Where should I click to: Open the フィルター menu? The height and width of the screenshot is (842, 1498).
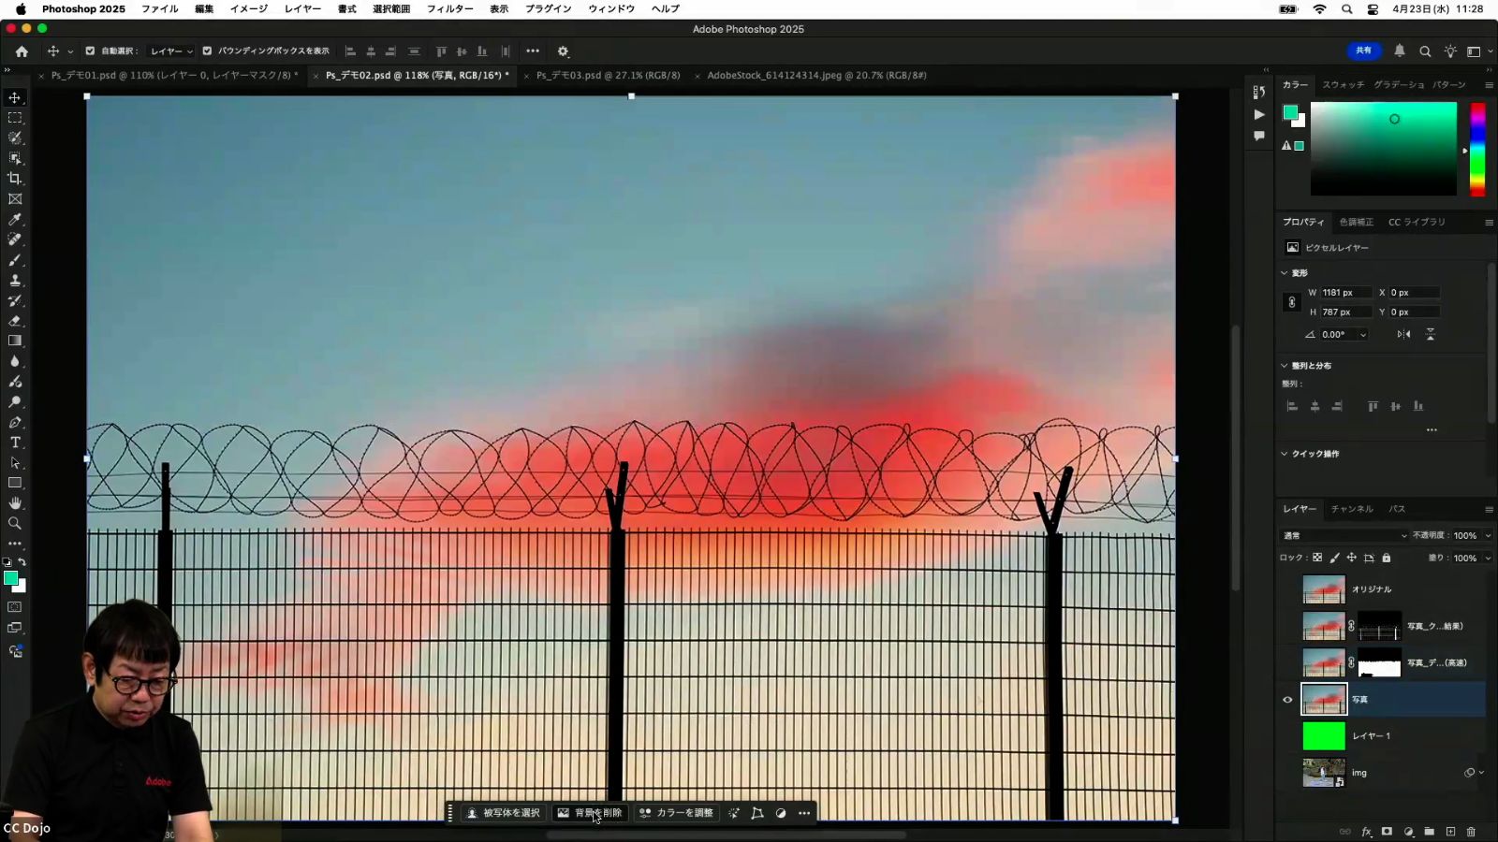[x=449, y=8]
